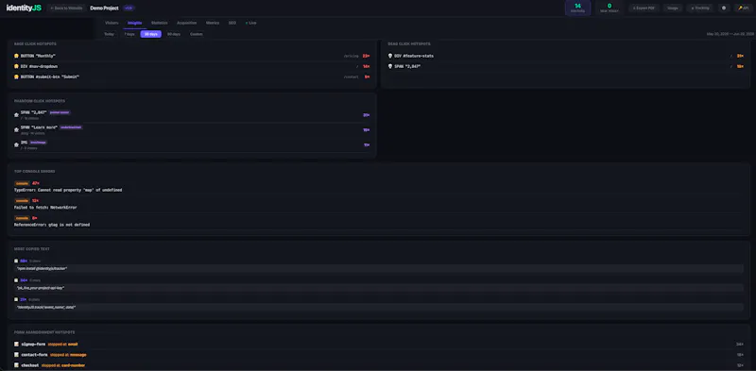Switch to the Live tab
This screenshot has width=756, height=371.
(x=250, y=23)
